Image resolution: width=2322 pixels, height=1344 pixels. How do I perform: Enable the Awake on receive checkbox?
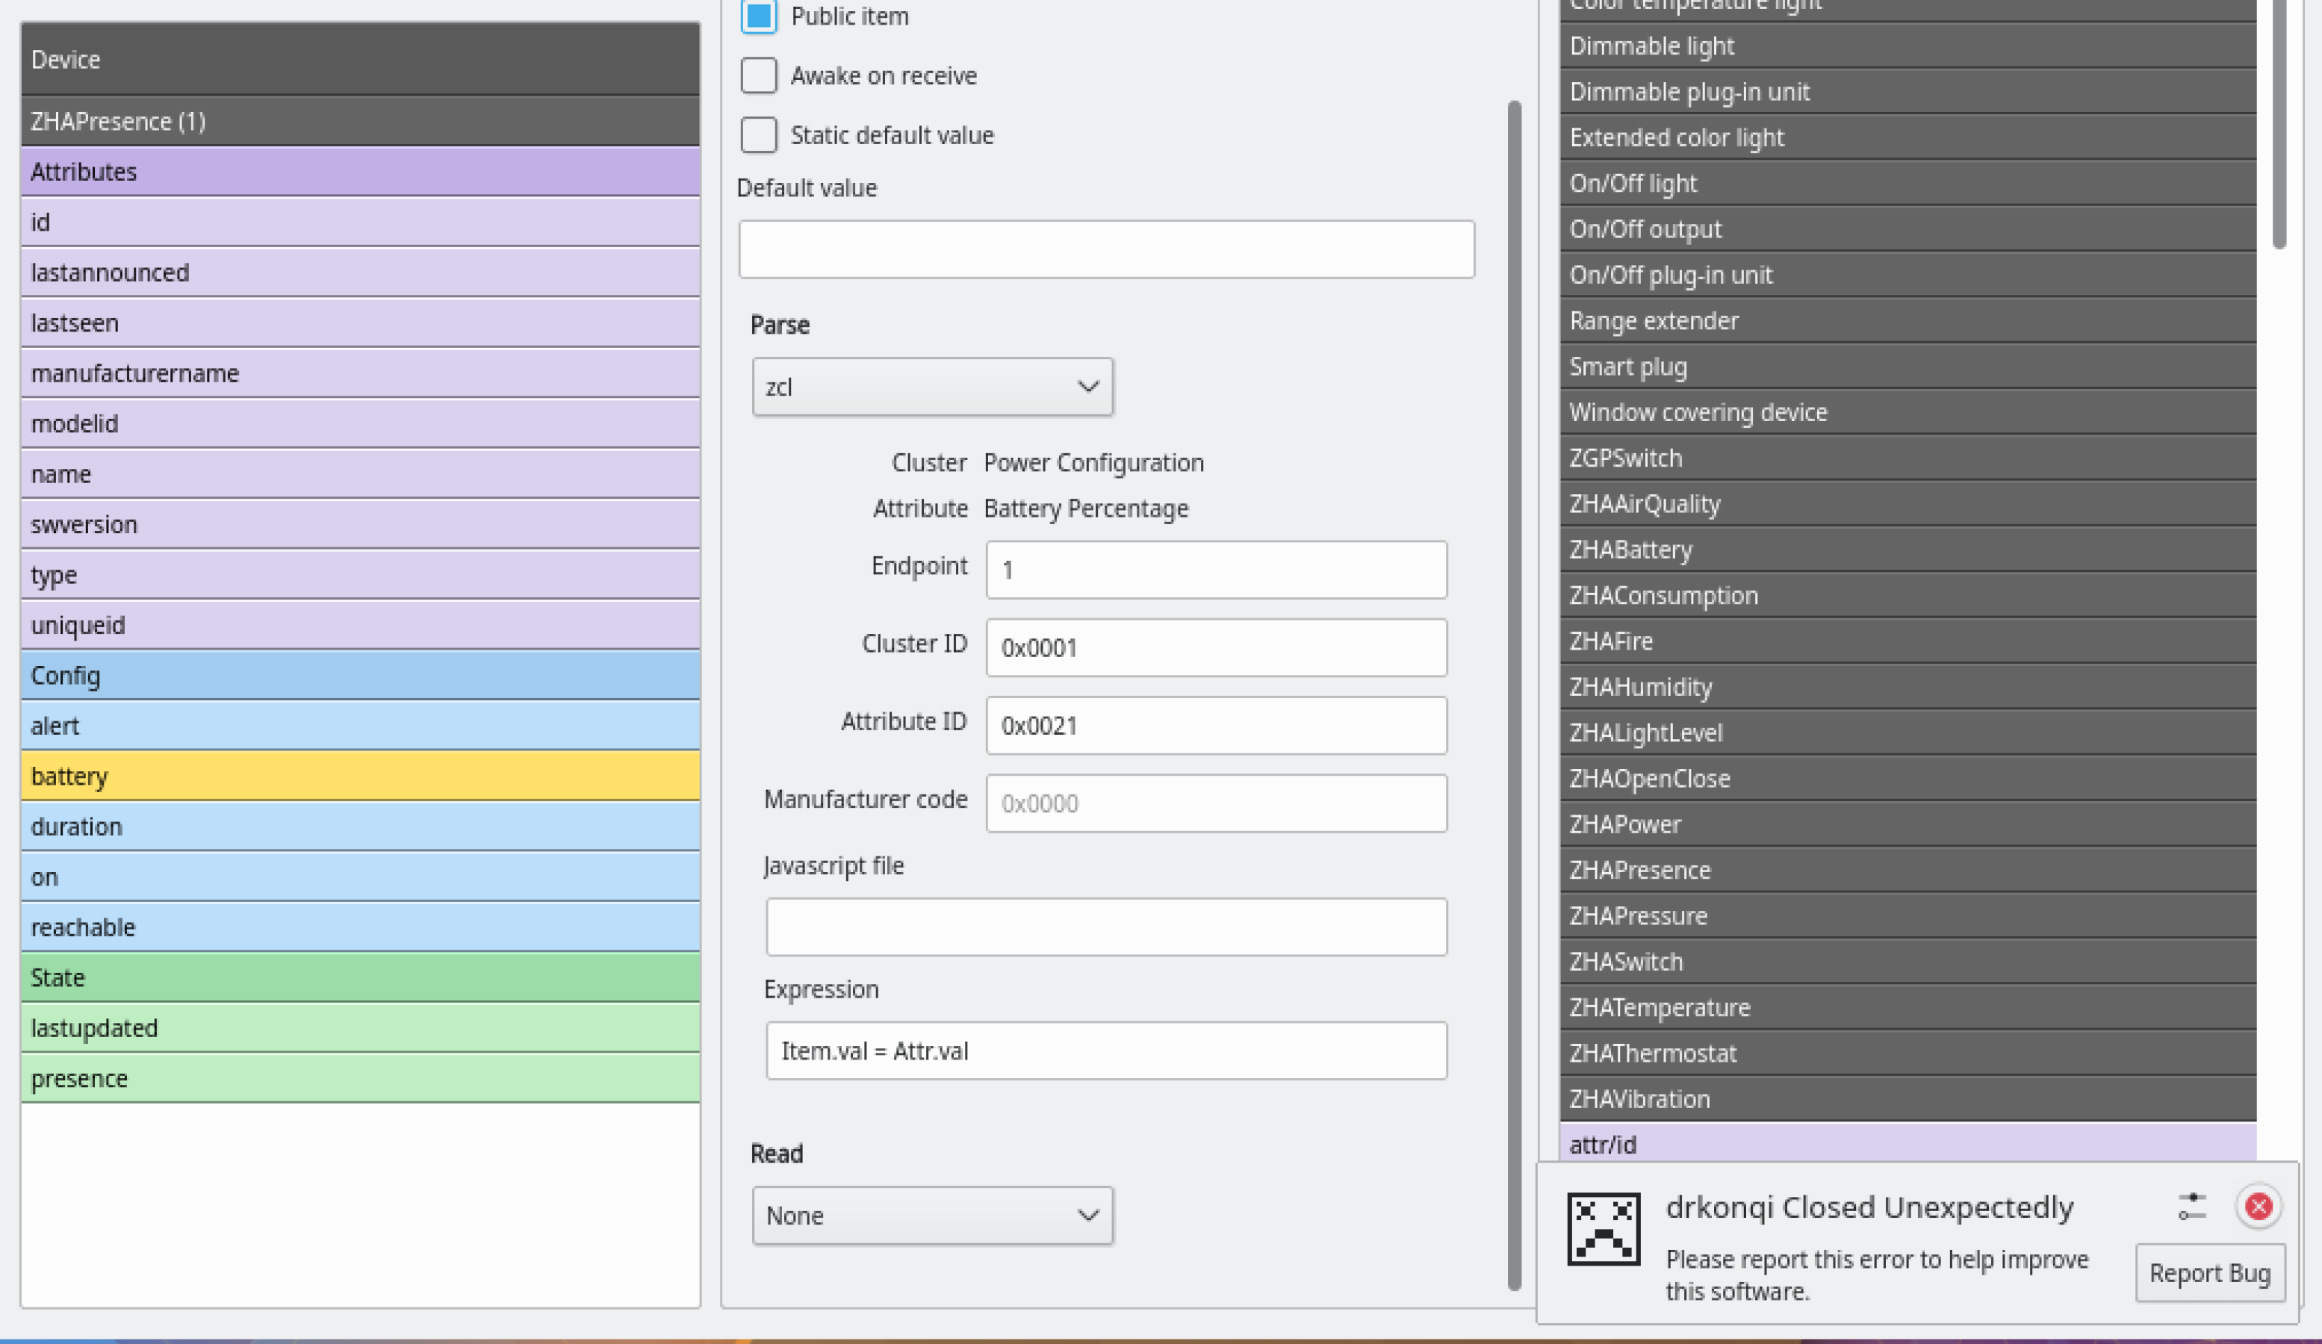click(758, 75)
